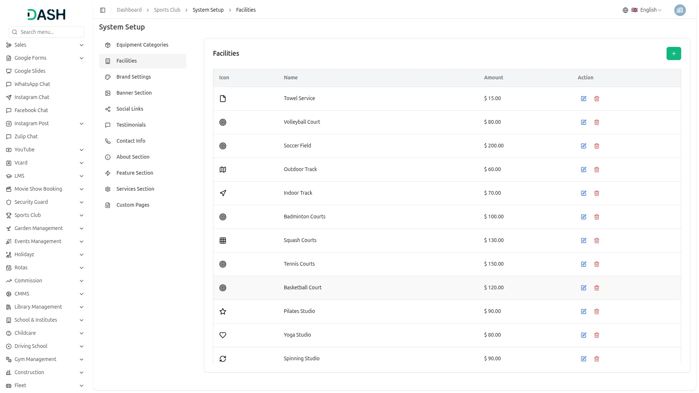The width and height of the screenshot is (699, 393).
Task: Go to Dashboard breadcrumb link
Action: pyautogui.click(x=129, y=10)
